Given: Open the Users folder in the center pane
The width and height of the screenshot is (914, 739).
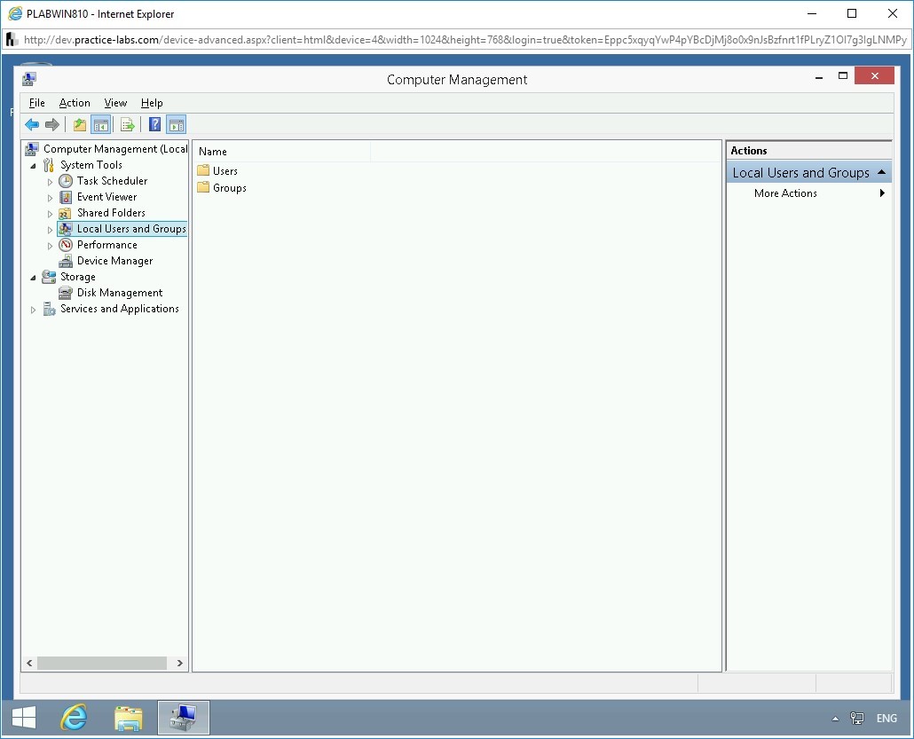Looking at the screenshot, I should tap(225, 170).
